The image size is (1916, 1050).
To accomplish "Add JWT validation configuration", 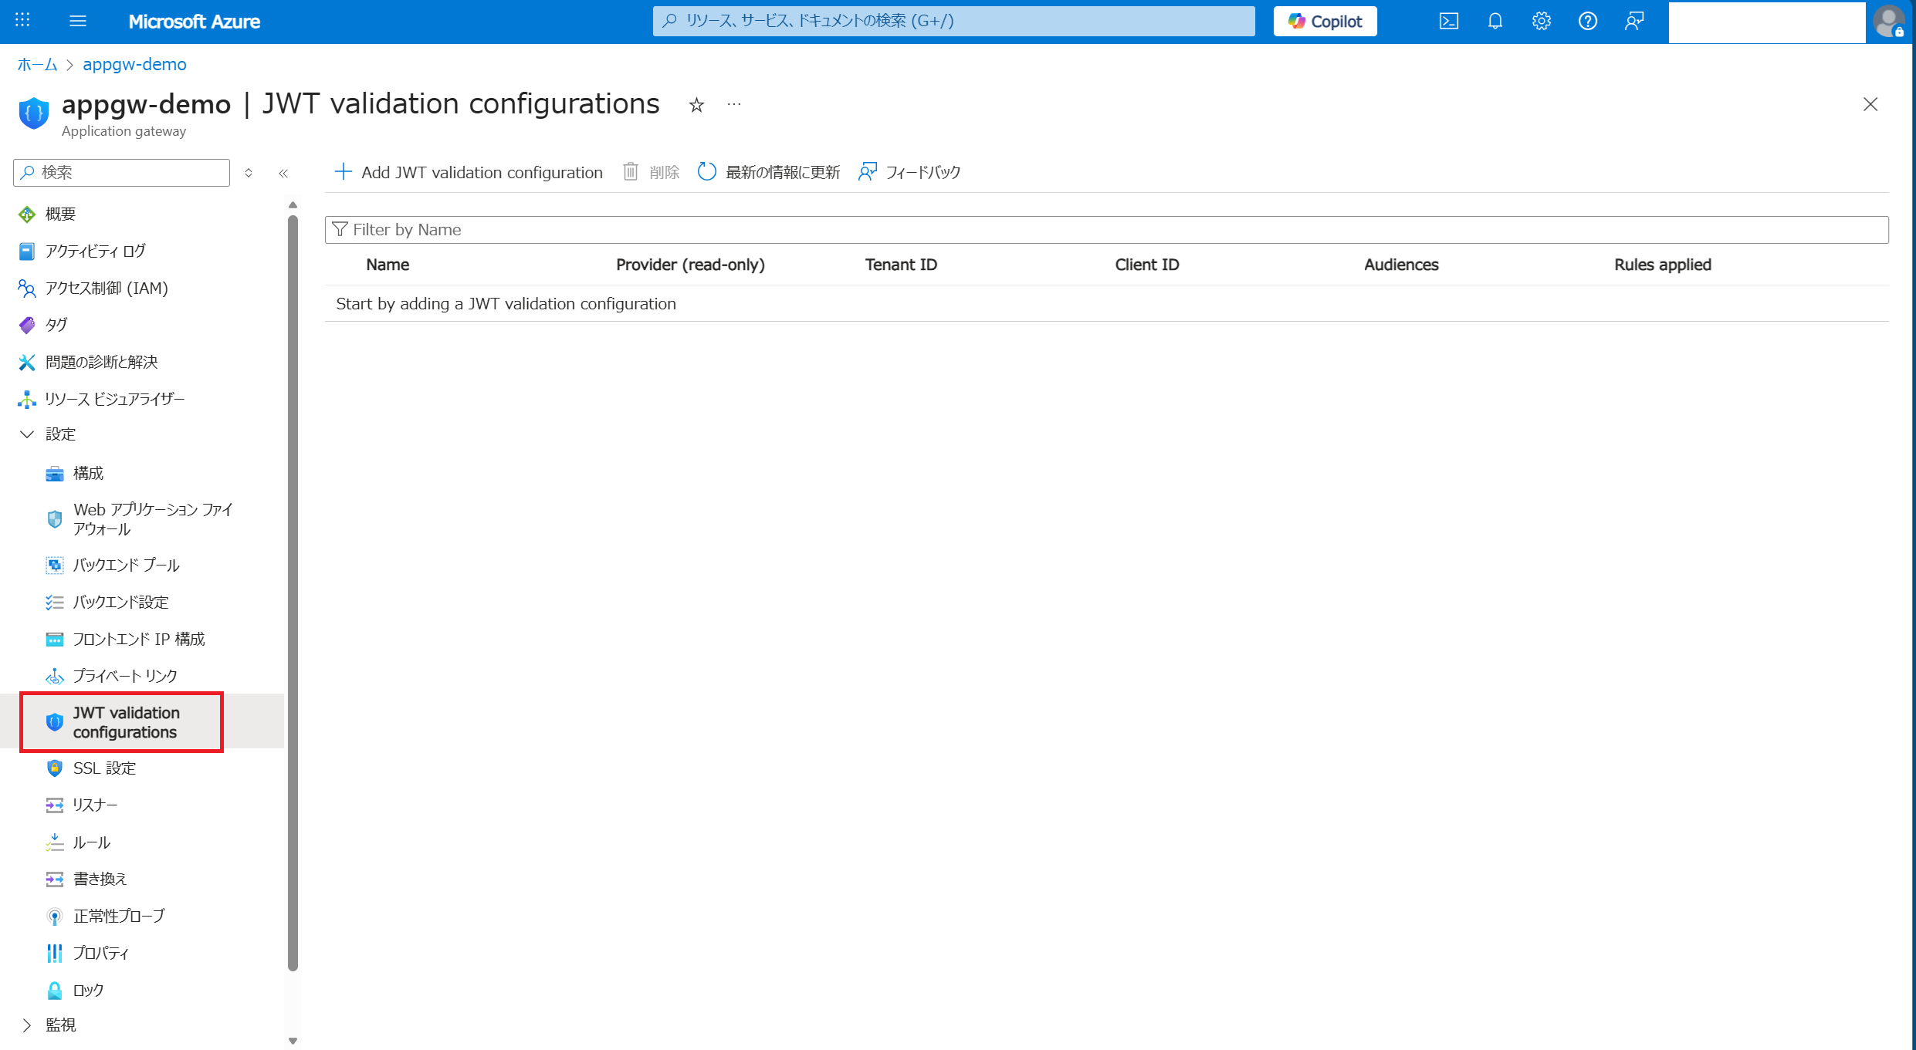I will click(469, 172).
